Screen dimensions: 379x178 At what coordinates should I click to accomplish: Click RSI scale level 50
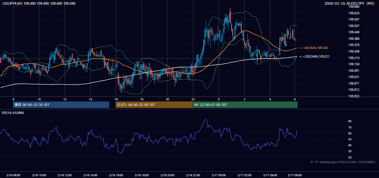(350, 139)
